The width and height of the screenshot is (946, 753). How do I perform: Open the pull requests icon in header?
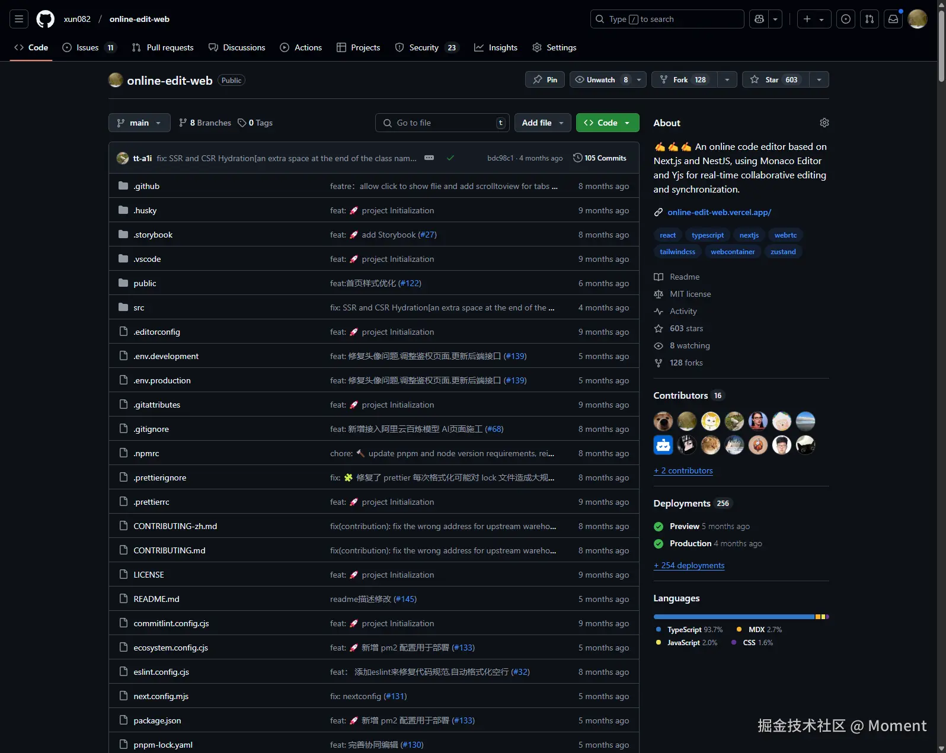pyautogui.click(x=870, y=19)
